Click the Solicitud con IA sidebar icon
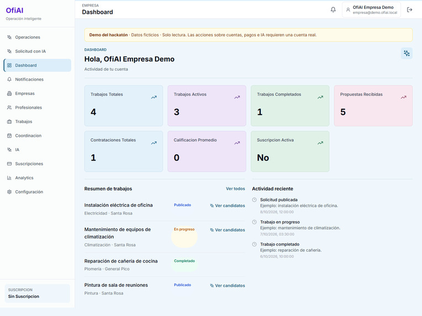422x316 pixels. pos(9,51)
